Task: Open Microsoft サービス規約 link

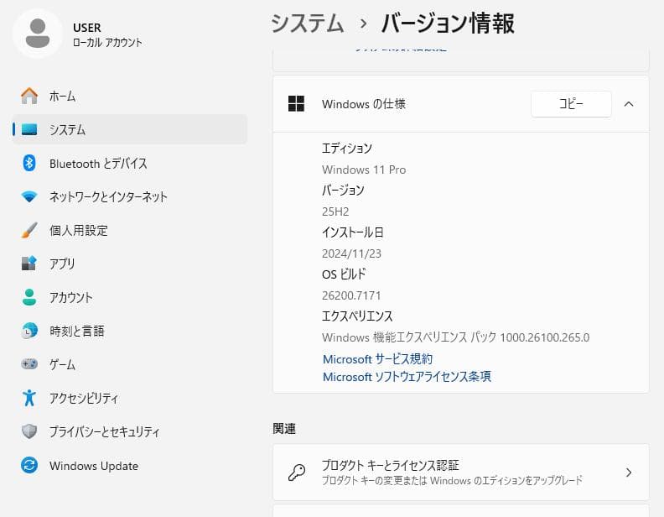Action: (378, 359)
